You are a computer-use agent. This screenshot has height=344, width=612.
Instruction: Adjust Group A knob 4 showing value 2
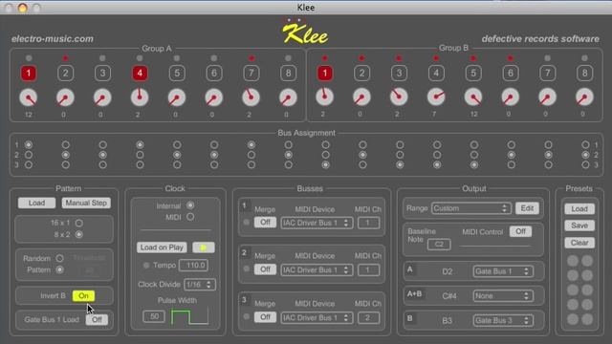140,97
